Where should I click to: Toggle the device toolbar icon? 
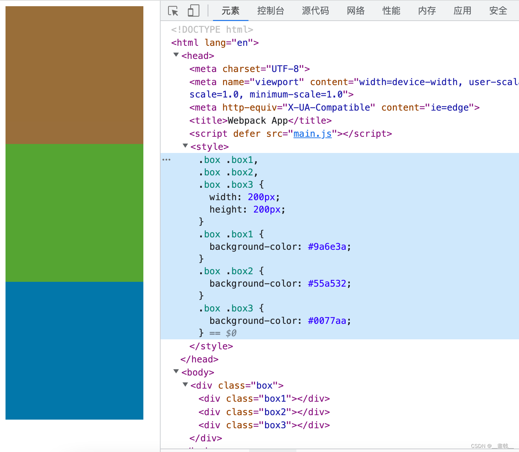coord(194,11)
